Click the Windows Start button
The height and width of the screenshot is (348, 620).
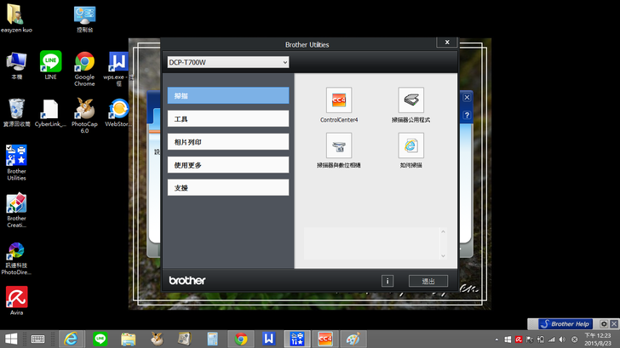click(x=11, y=339)
